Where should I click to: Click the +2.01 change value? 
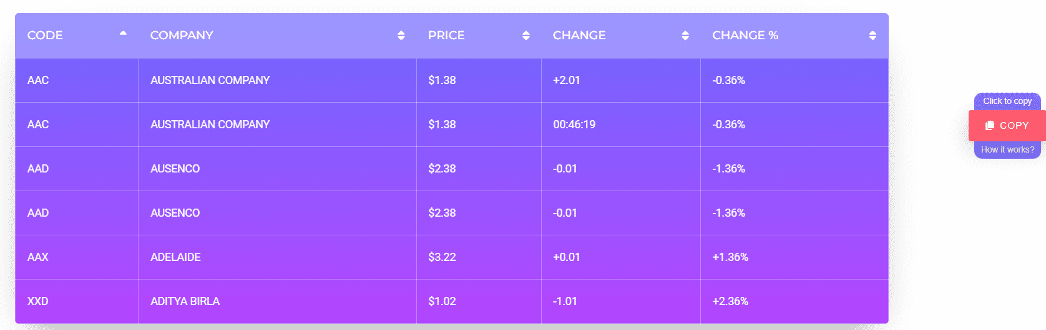pos(566,80)
